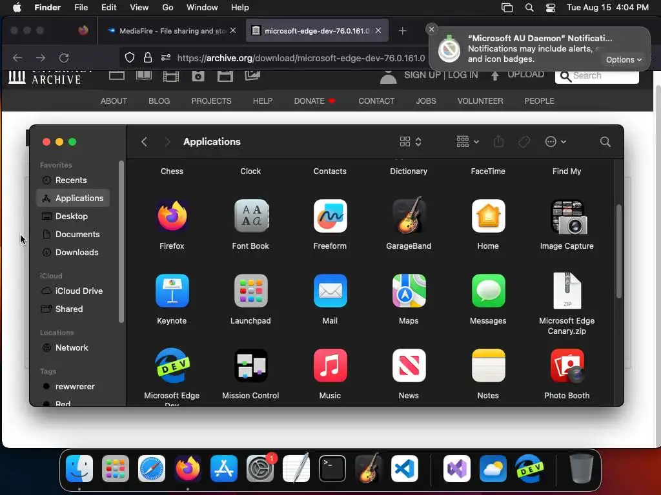Open the Firefox app in Applications
Image resolution: width=661 pixels, height=495 pixels.
click(x=172, y=216)
